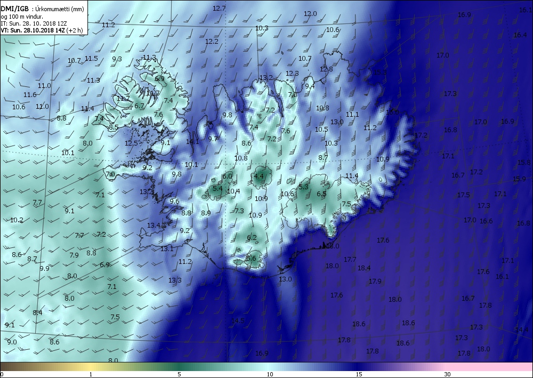Click the 6.7 value in the Westfjords

click(x=139, y=106)
